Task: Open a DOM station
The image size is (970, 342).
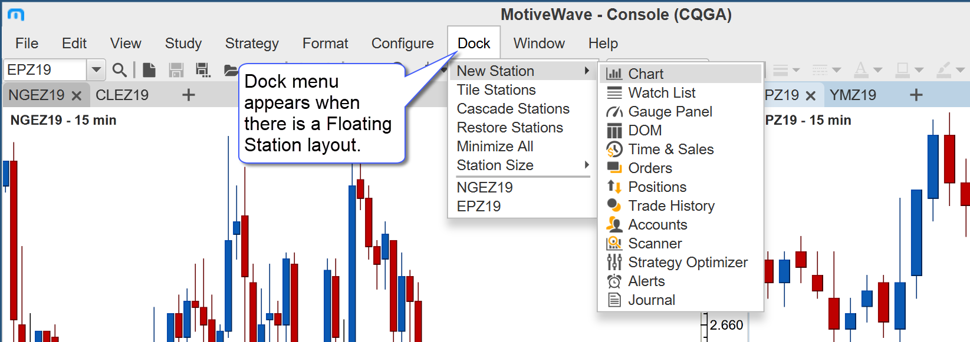Action: tap(645, 130)
